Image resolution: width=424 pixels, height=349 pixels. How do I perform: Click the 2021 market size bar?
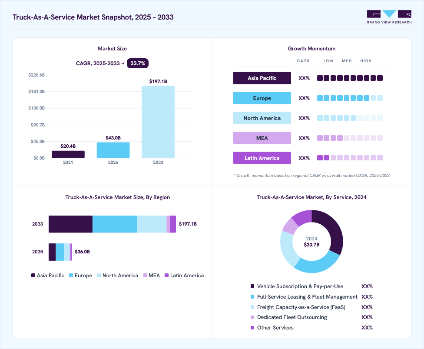68,154
